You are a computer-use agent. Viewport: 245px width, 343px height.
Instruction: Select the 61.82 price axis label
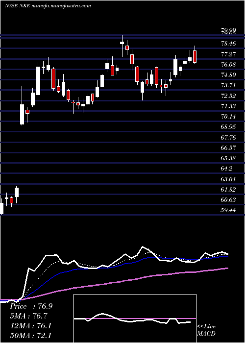click(229, 189)
